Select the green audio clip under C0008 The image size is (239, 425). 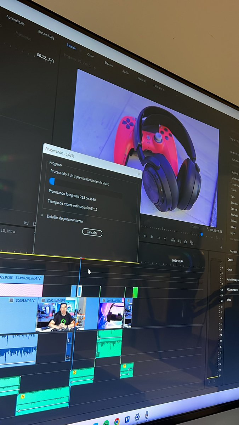pos(109,343)
